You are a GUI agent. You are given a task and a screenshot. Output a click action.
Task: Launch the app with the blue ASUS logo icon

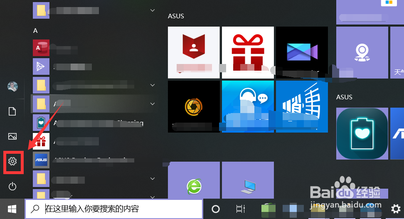point(41,160)
